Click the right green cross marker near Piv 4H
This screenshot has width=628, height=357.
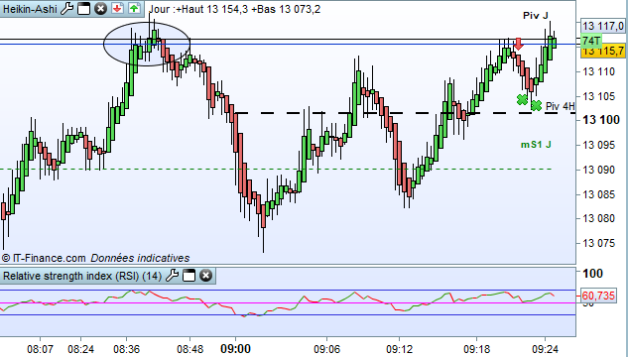click(x=537, y=106)
